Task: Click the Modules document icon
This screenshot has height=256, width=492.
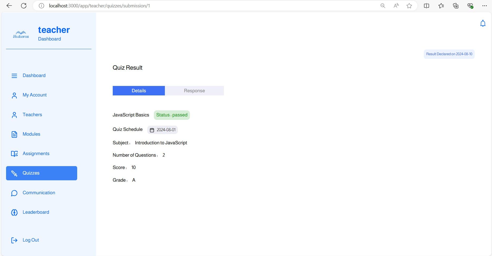Action: (x=14, y=134)
